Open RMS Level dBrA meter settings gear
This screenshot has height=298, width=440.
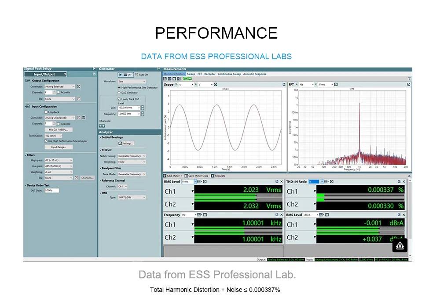pyautogui.click(x=327, y=215)
